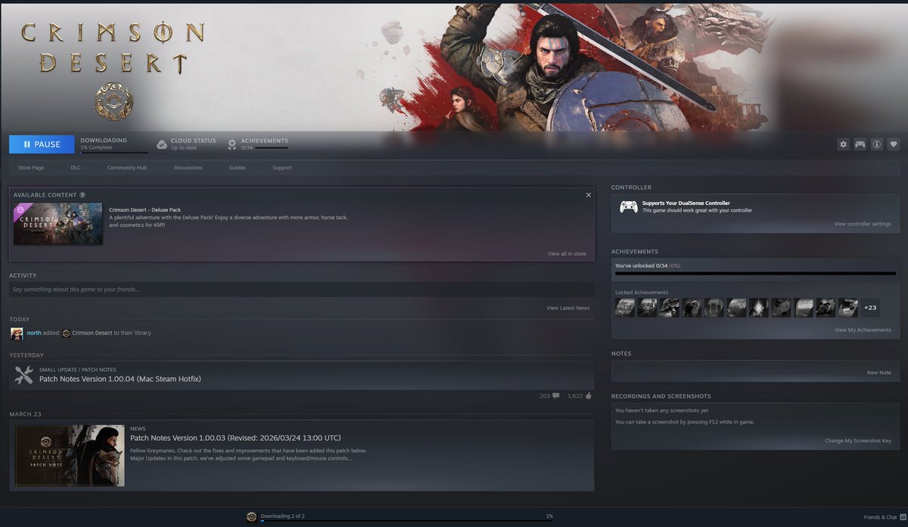
Task: Click the north username link
Action: point(34,333)
